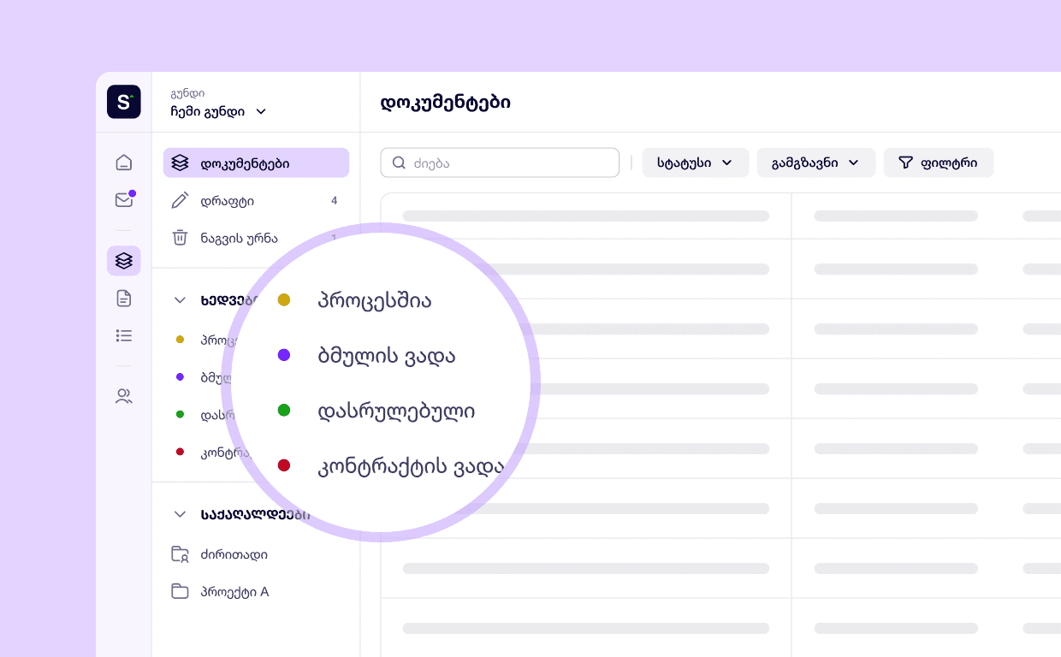The image size is (1061, 657).
Task: Open the დრაფტი sidebar item
Action: 256,201
